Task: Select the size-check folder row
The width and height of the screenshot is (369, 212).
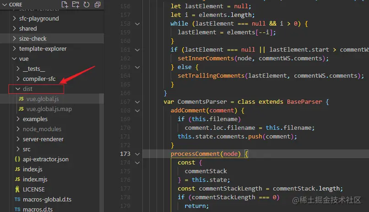Action: pyautogui.click(x=52, y=38)
